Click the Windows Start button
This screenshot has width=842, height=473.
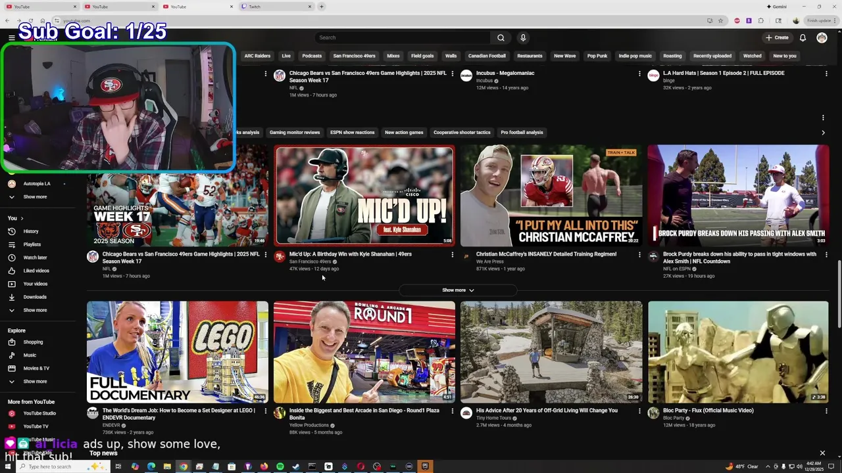[9, 466]
